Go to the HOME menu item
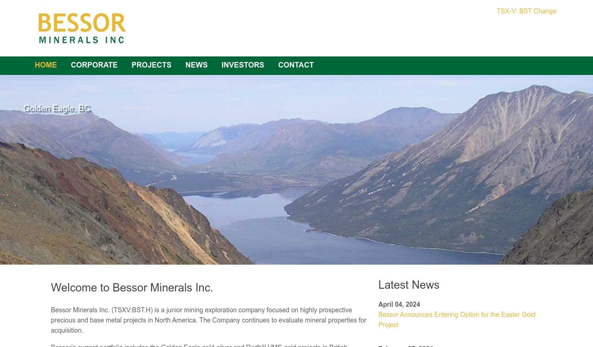 [46, 65]
